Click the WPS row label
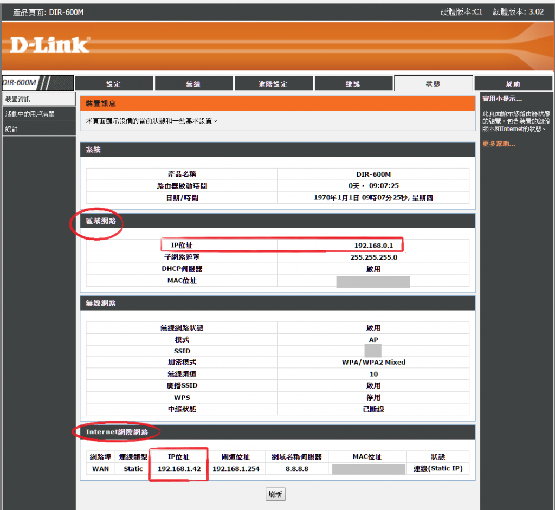555x510 pixels. tap(182, 397)
